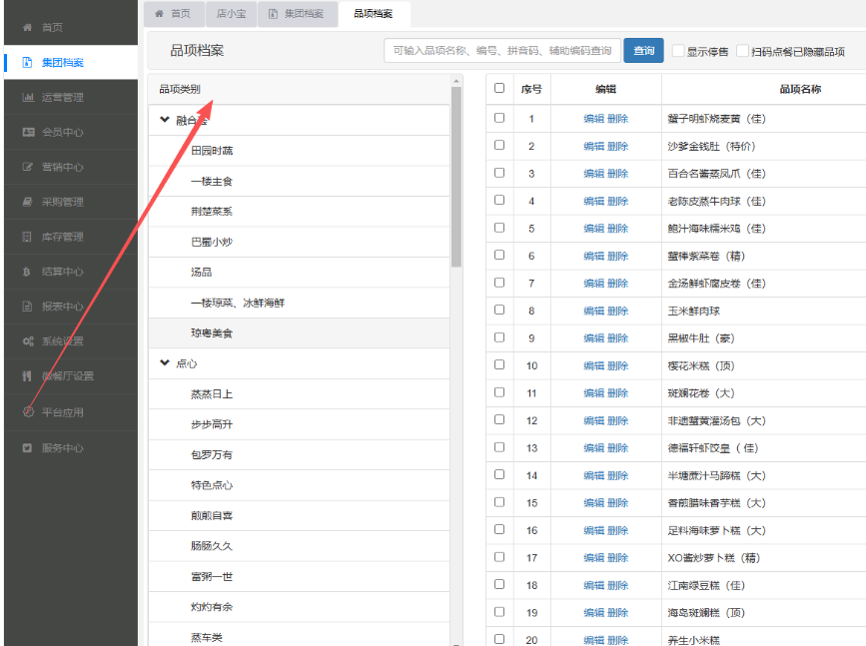Viewport: 866px width, 646px height.
Task: Tick the 扫码点餐已隐藏品项 checkbox
Action: 742,51
